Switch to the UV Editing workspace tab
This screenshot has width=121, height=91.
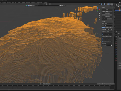coord(9,3)
